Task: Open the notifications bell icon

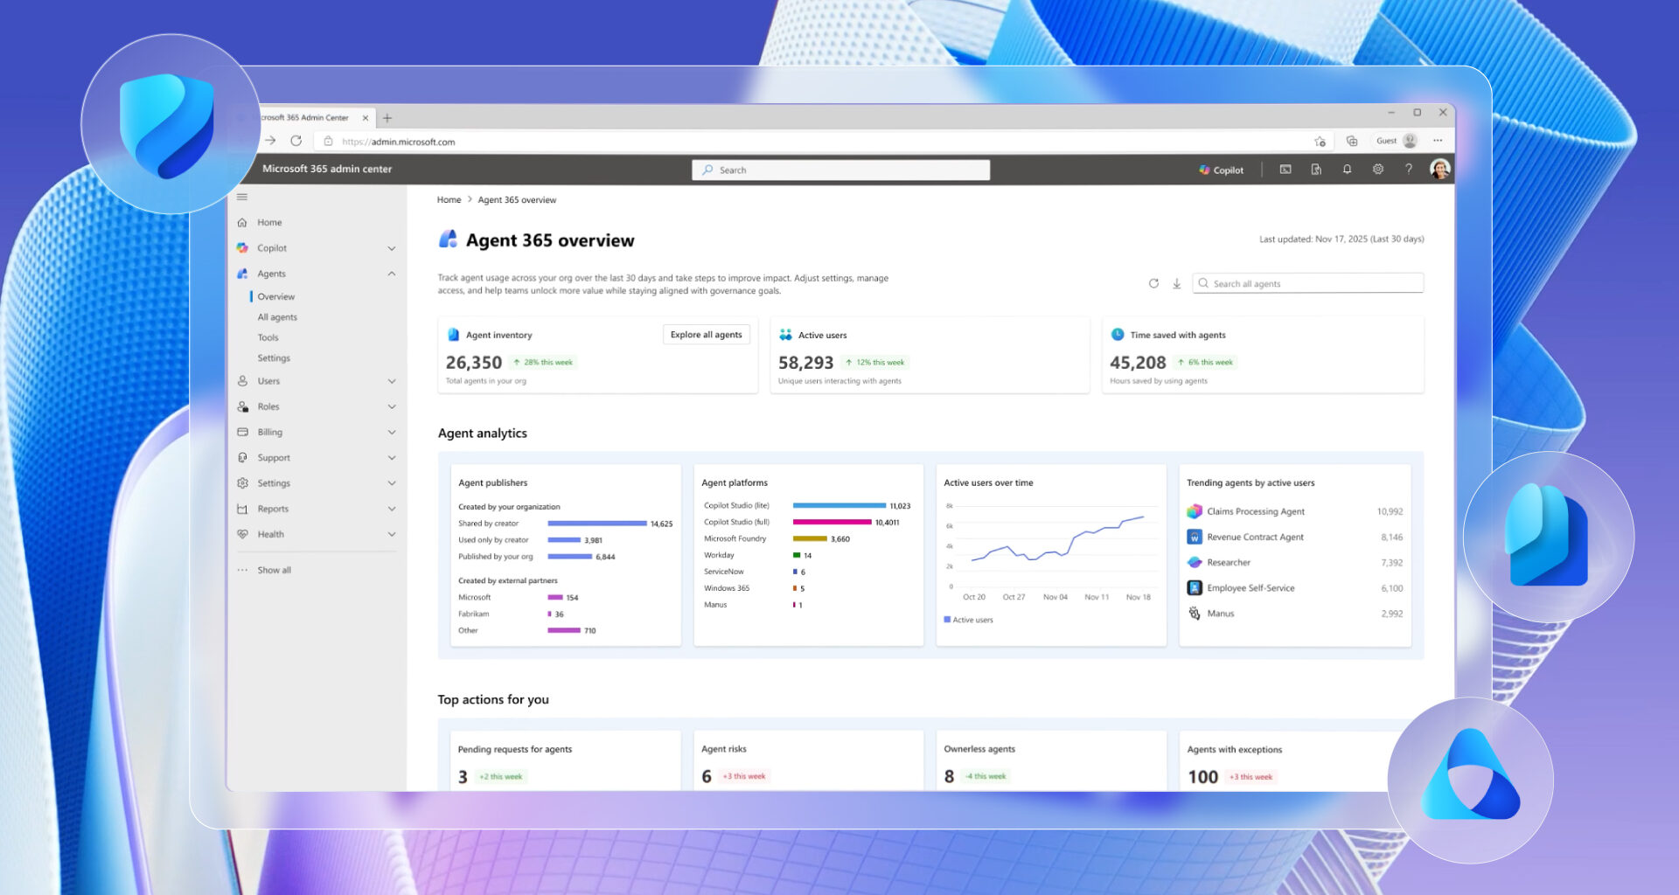Action: (1347, 170)
